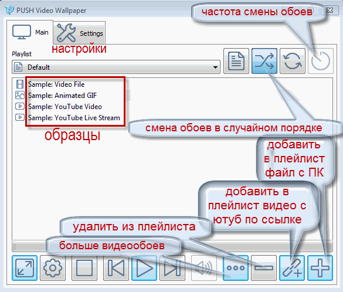Open the Settings tab
This screenshot has height=292, width=343.
79,33
